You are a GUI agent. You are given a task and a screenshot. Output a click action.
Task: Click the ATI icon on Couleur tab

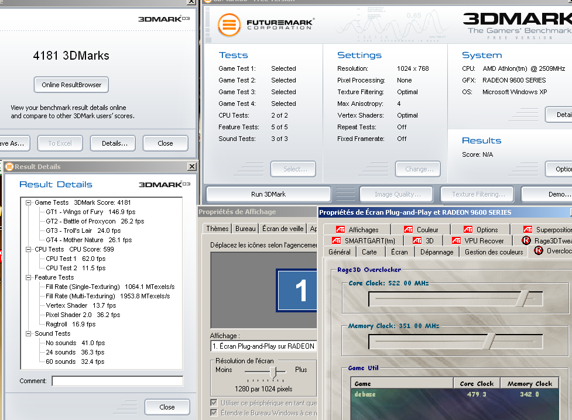coord(408,229)
